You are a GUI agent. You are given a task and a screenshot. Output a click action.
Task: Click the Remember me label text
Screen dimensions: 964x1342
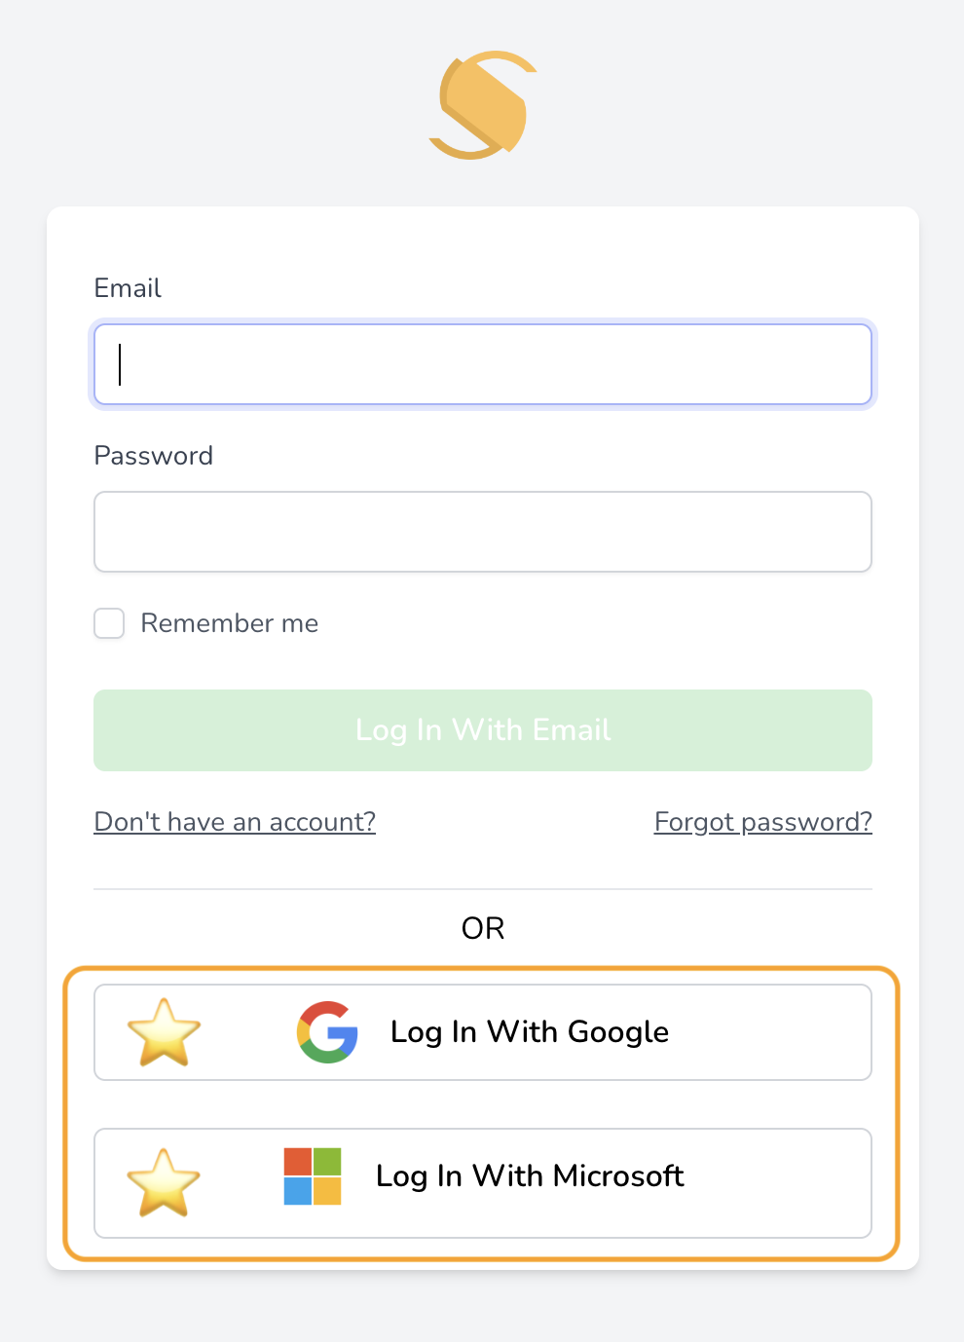[x=230, y=623]
